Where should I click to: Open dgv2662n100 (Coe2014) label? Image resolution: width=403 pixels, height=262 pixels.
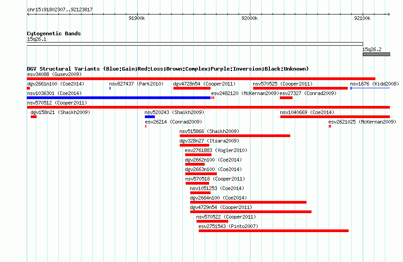pyautogui.click(x=213, y=160)
